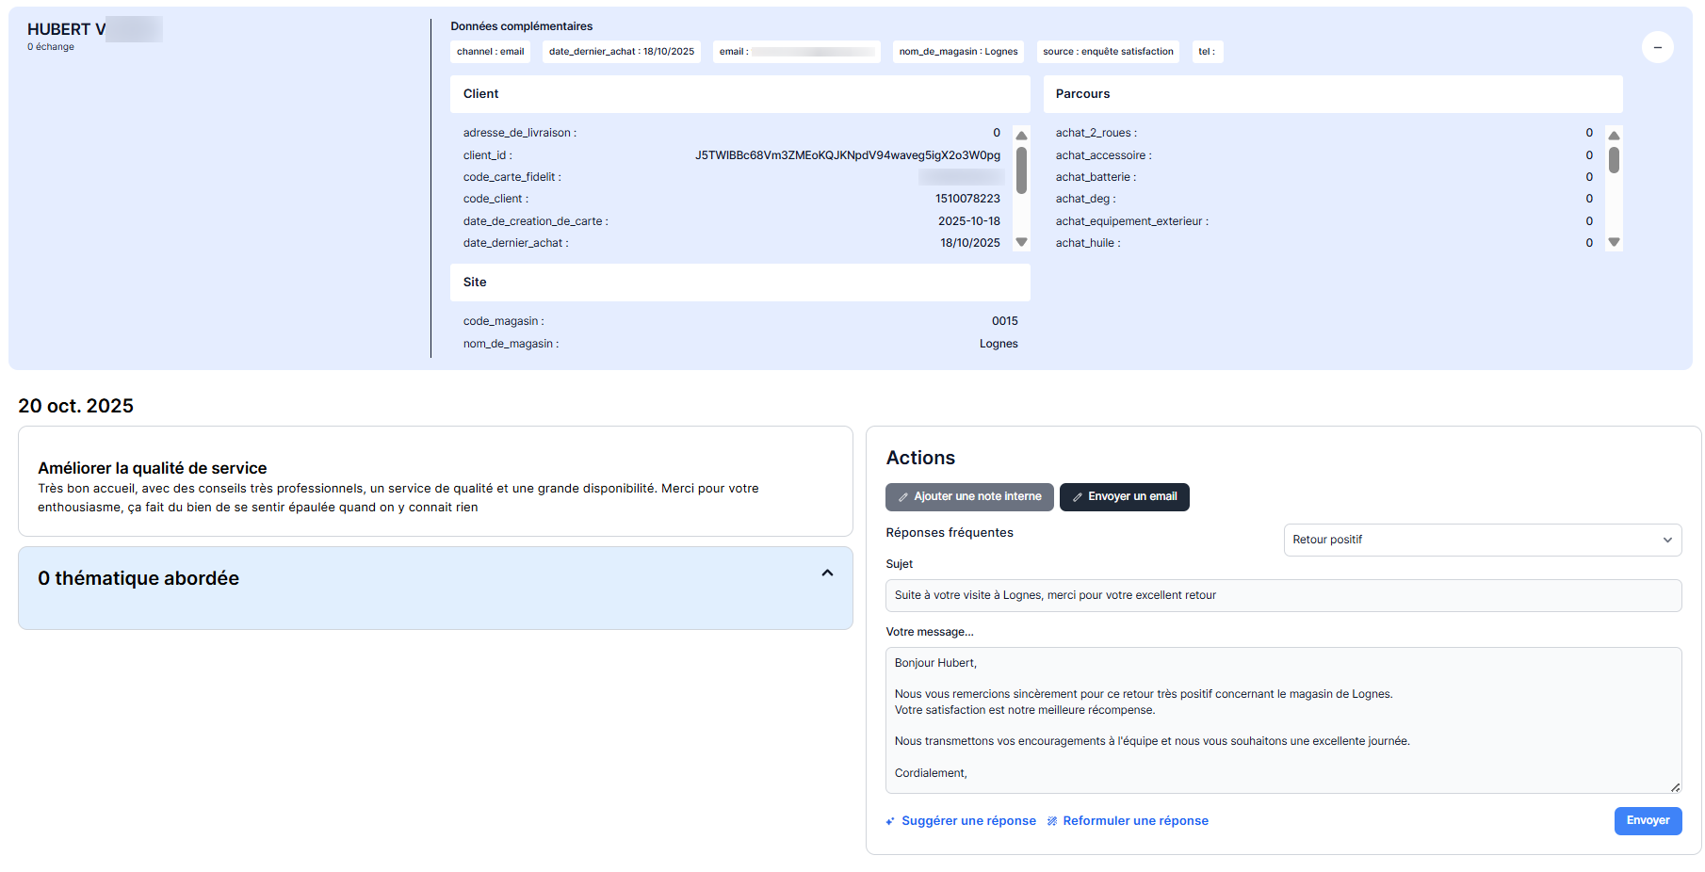This screenshot has height=872, width=1705.
Task: Switch to 'Ajouter une note interne' tab
Action: click(x=969, y=496)
